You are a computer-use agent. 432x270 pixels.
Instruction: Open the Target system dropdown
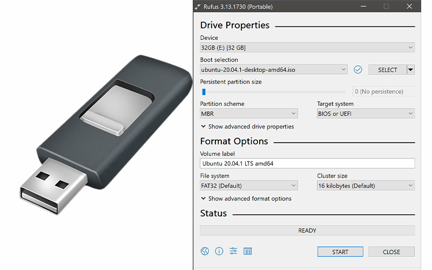click(366, 113)
